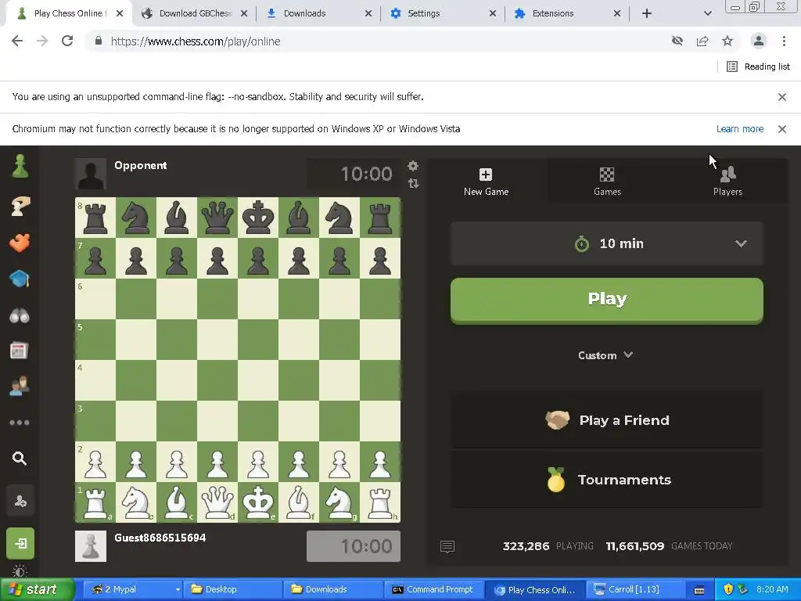Switch to the Extensions tab
Image resolution: width=801 pixels, height=601 pixels.
[x=566, y=13]
